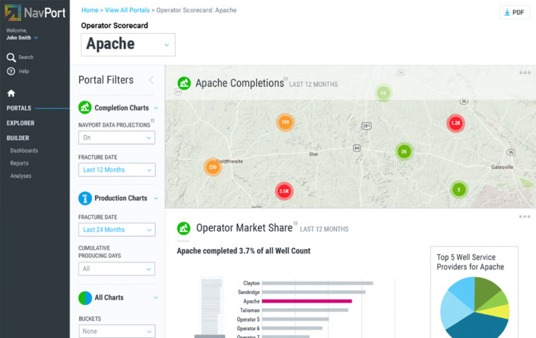Open the Market Share three-dot menu
Viewport: 536px width, 338px height.
[x=524, y=217]
